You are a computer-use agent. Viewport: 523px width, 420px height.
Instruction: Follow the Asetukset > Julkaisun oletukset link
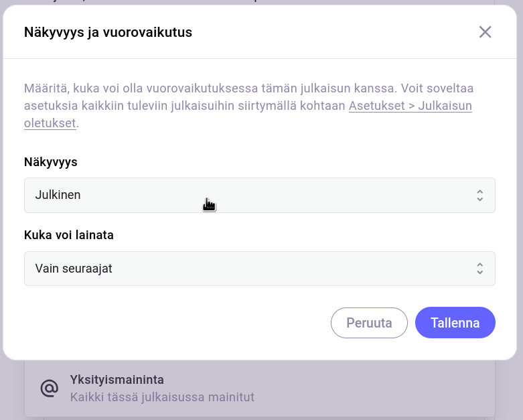(410, 106)
